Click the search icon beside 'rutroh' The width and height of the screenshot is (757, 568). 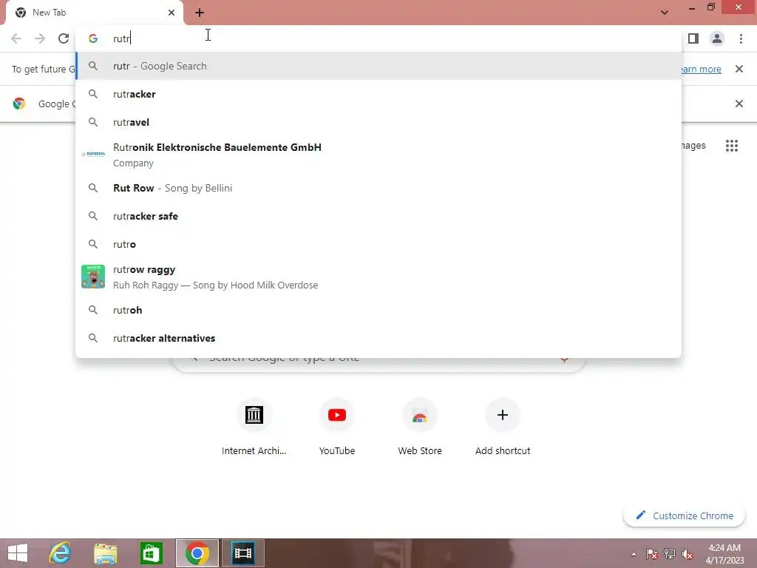click(93, 310)
